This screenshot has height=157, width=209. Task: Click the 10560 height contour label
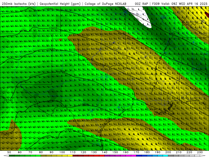tap(49, 9)
